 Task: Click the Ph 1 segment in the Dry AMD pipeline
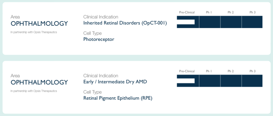click(210, 81)
